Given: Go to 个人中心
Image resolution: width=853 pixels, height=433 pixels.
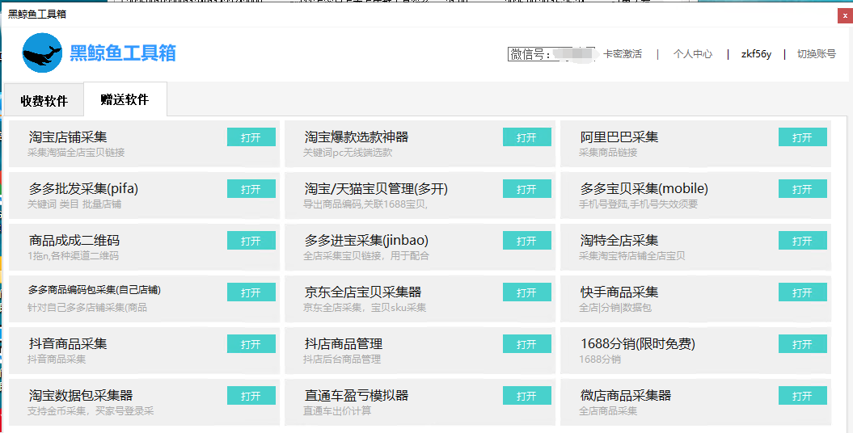Looking at the screenshot, I should (x=693, y=54).
